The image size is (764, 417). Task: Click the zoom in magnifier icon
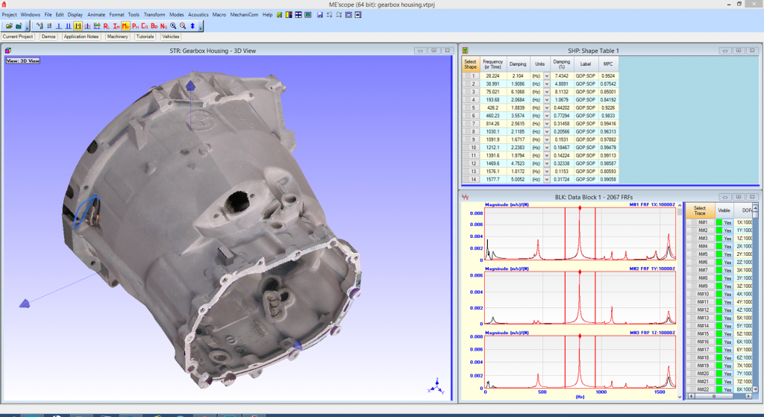pyautogui.click(x=173, y=25)
